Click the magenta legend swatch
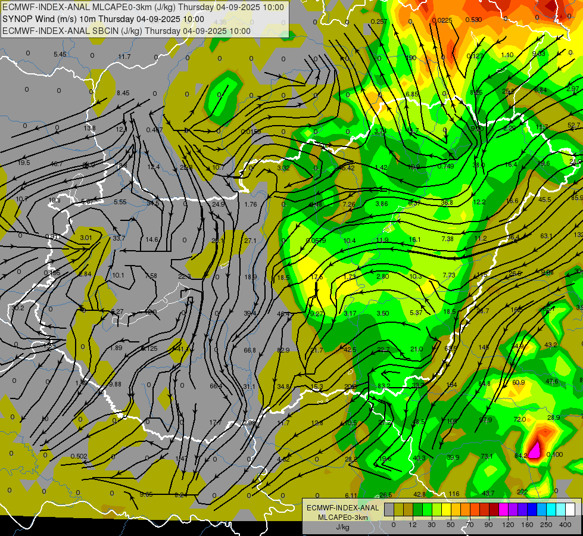583x536 pixels. pos(503,509)
